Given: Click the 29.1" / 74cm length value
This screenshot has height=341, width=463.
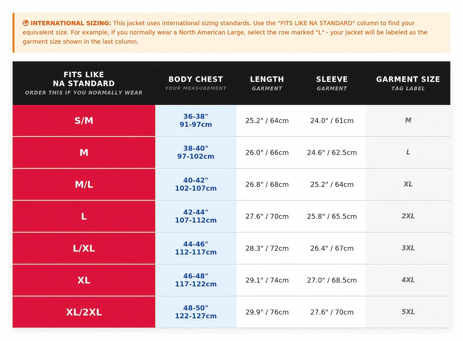Looking at the screenshot, I should click(x=267, y=280).
